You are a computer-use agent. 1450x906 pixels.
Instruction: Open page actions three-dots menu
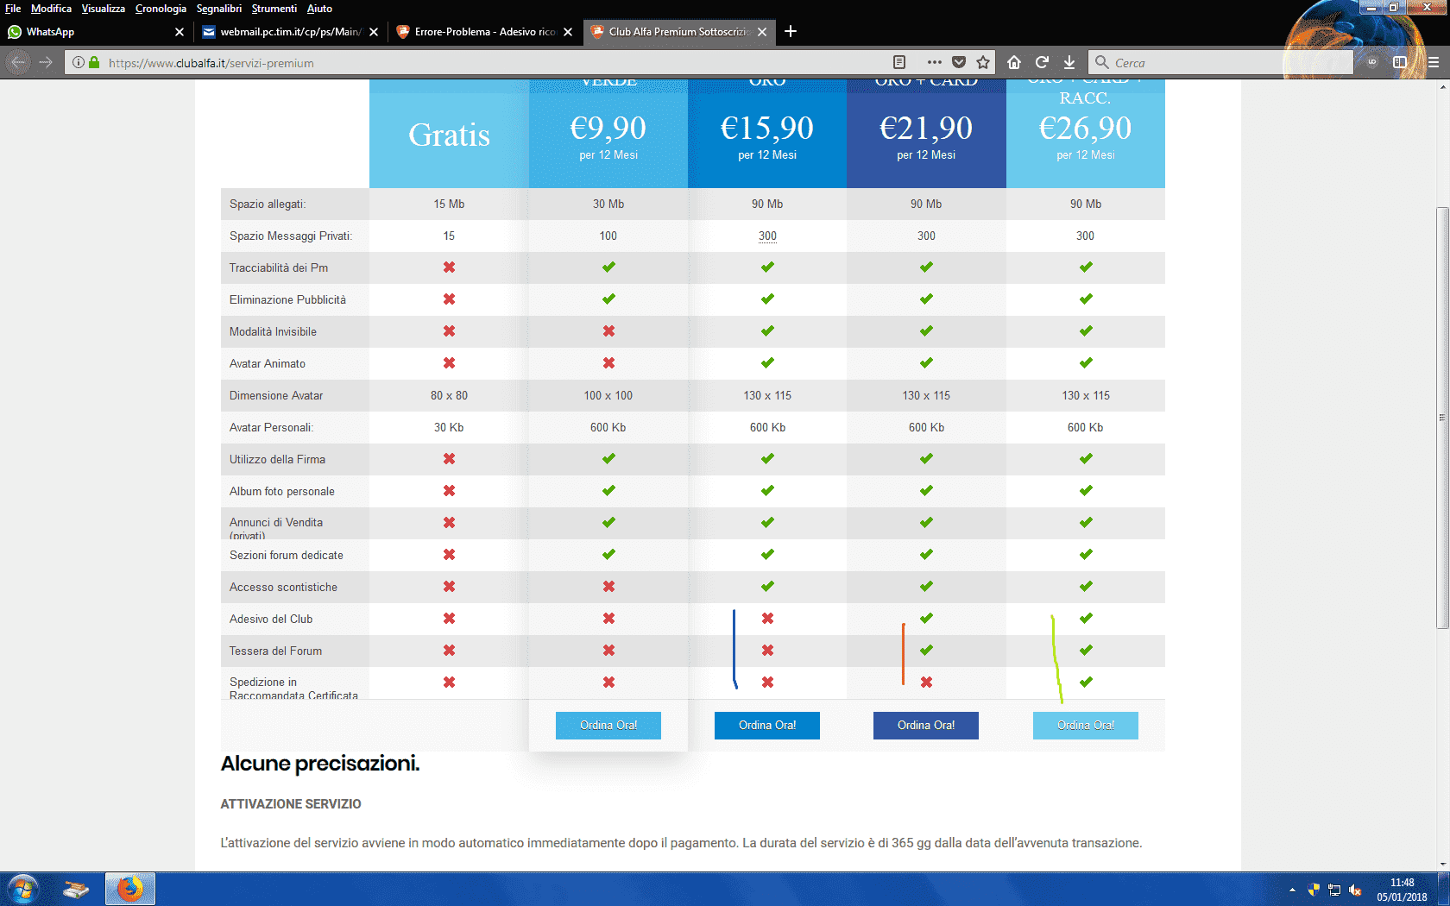934,62
